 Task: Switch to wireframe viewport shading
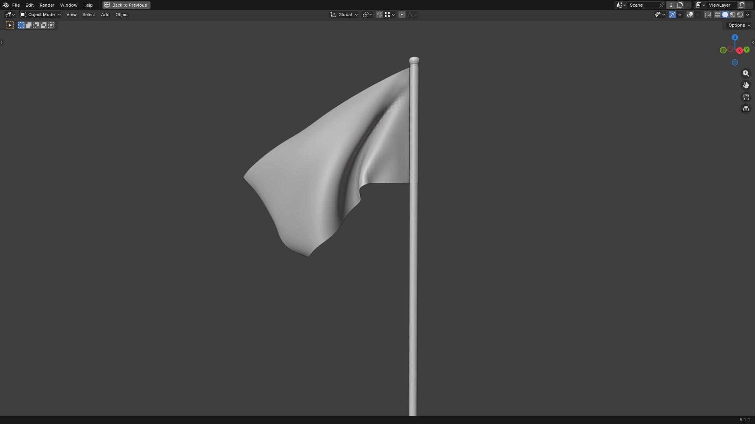718,15
